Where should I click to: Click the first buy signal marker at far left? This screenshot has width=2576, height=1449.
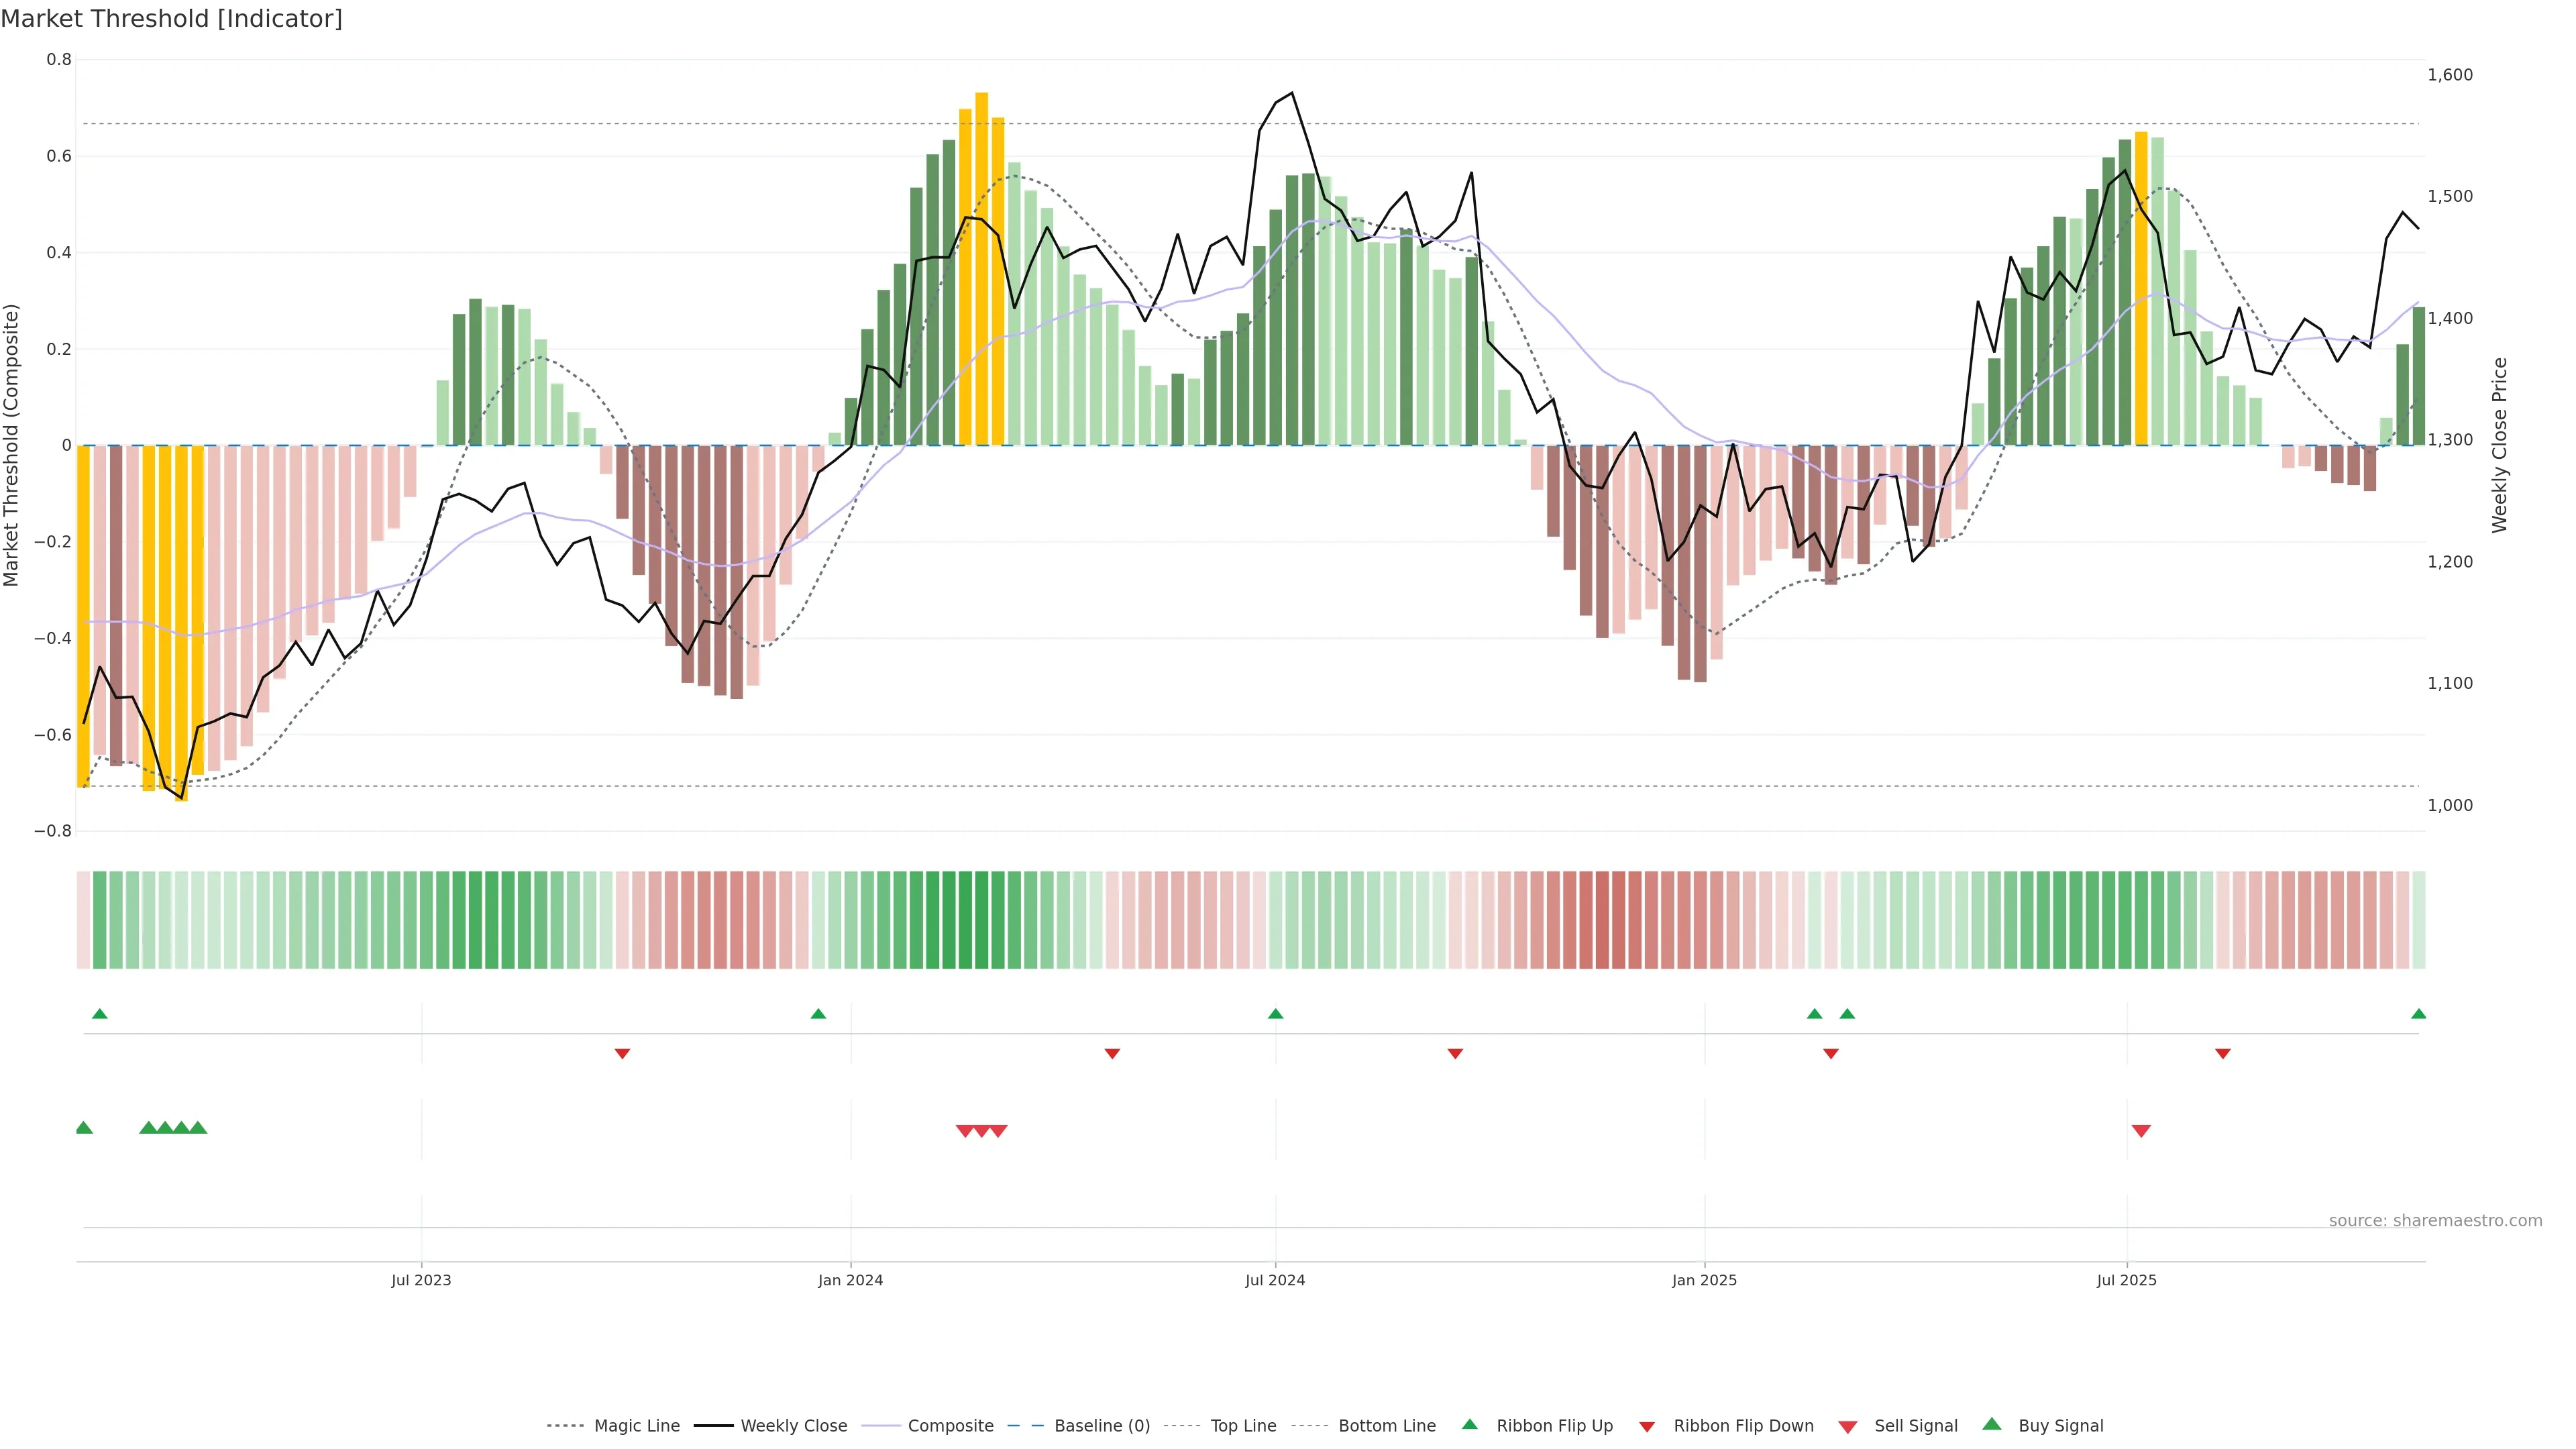(84, 1128)
